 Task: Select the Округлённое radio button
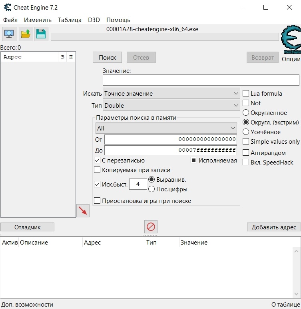coord(246,113)
